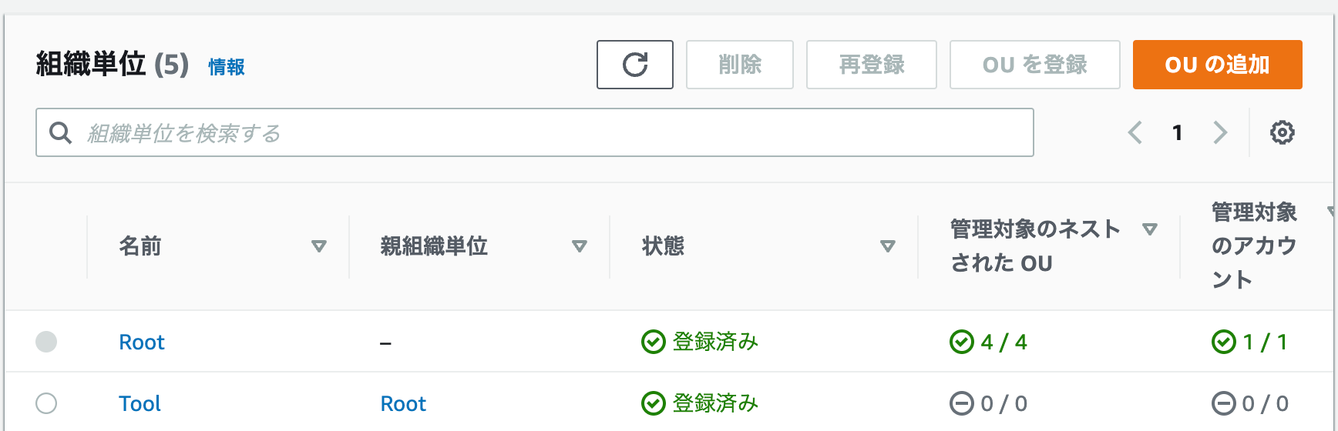Go to previous page arrow
The height and width of the screenshot is (431, 1338).
click(x=1135, y=132)
